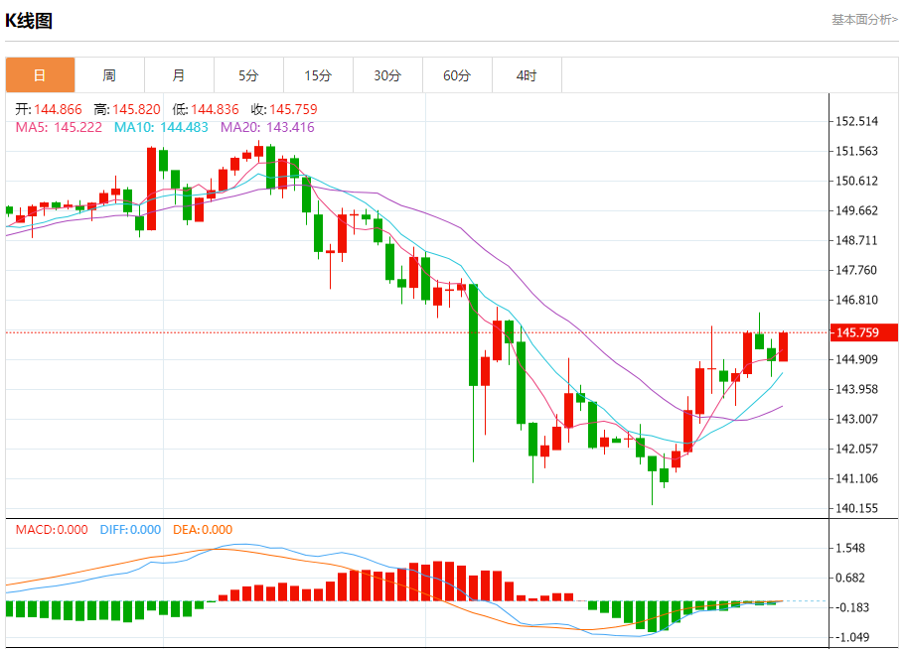The width and height of the screenshot is (906, 649).
Task: Click the 140.155 price axis label
Action: (857, 508)
